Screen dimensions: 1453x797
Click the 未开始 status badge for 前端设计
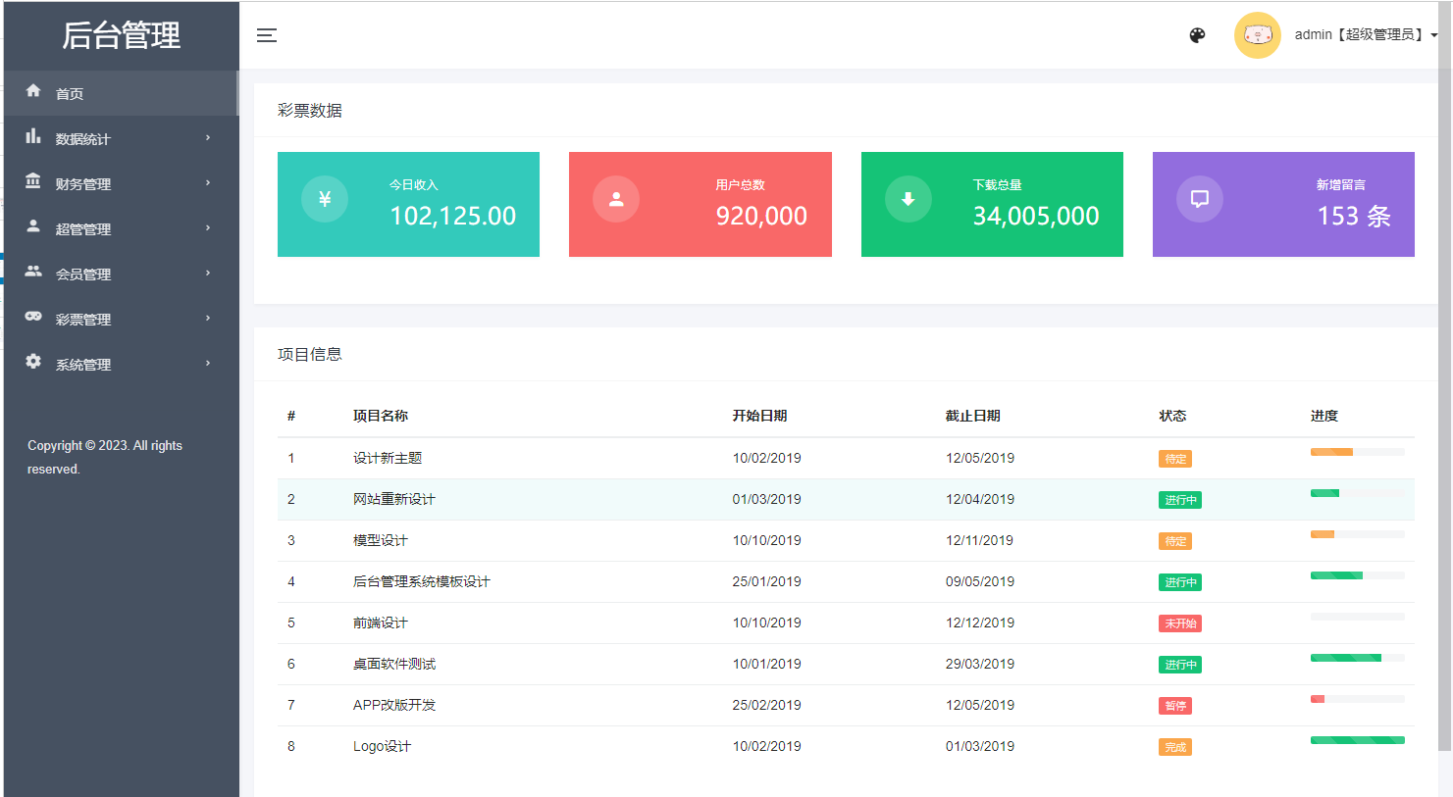(1179, 623)
